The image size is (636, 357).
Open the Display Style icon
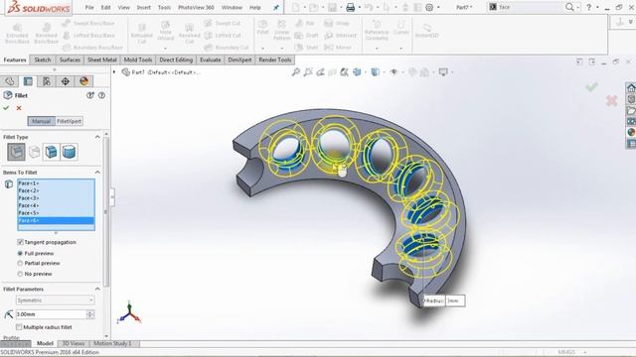click(x=376, y=72)
